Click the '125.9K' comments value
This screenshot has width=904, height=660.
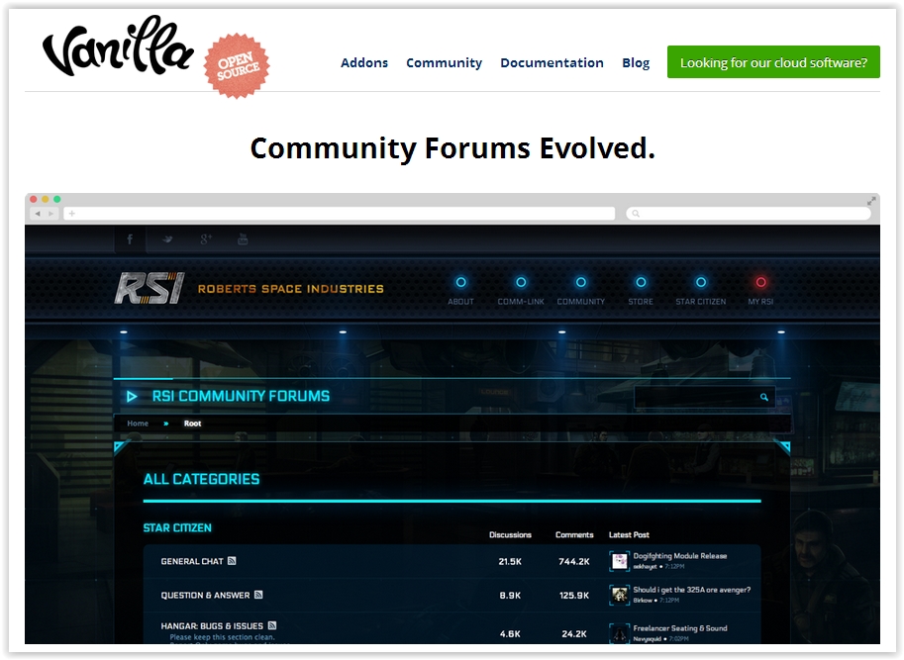(574, 596)
